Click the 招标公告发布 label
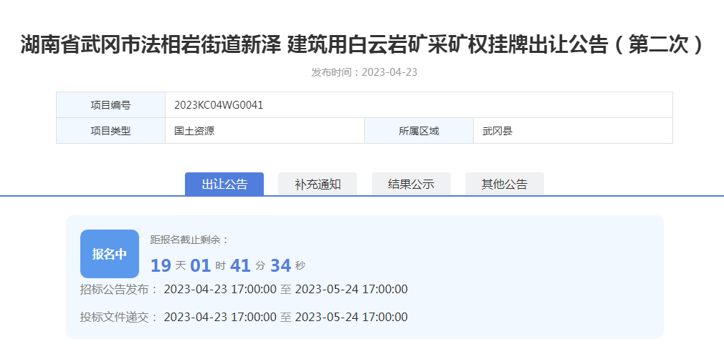The image size is (724, 344). [119, 290]
